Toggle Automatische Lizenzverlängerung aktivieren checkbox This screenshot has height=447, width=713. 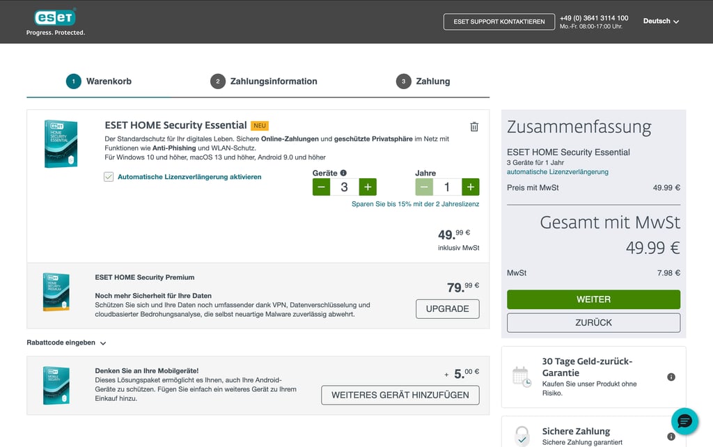[108, 177]
